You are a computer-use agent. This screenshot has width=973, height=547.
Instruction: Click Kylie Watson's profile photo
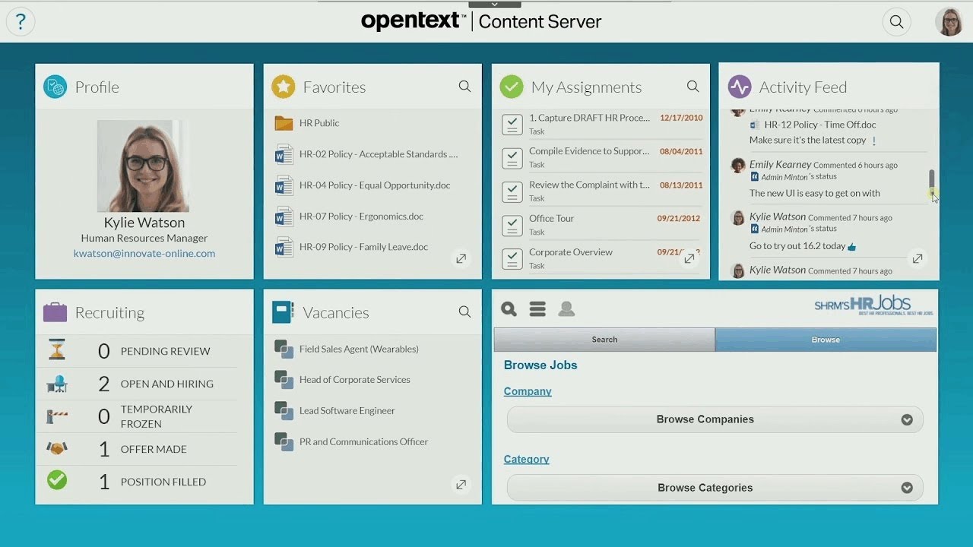(143, 166)
